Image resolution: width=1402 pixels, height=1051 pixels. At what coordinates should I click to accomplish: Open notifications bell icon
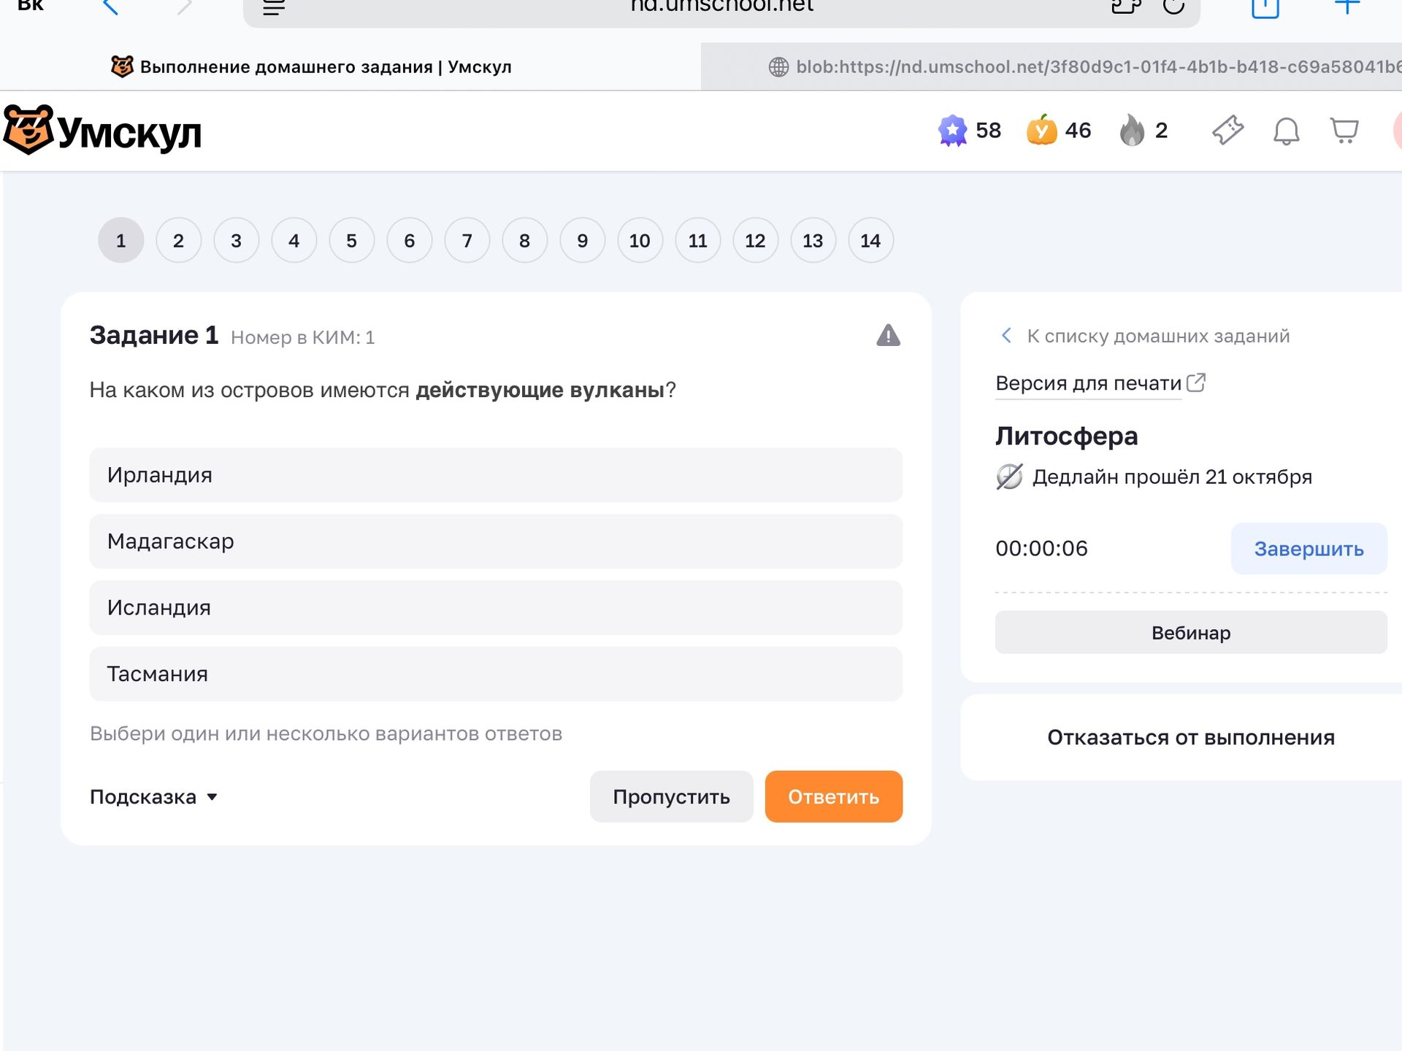(x=1287, y=131)
